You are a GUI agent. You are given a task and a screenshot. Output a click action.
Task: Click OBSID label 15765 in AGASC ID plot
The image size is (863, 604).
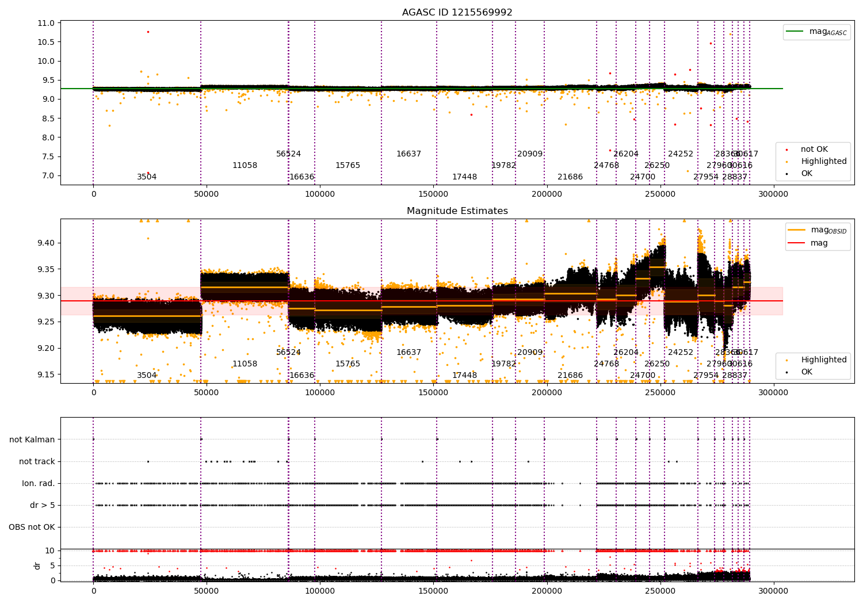(348, 166)
